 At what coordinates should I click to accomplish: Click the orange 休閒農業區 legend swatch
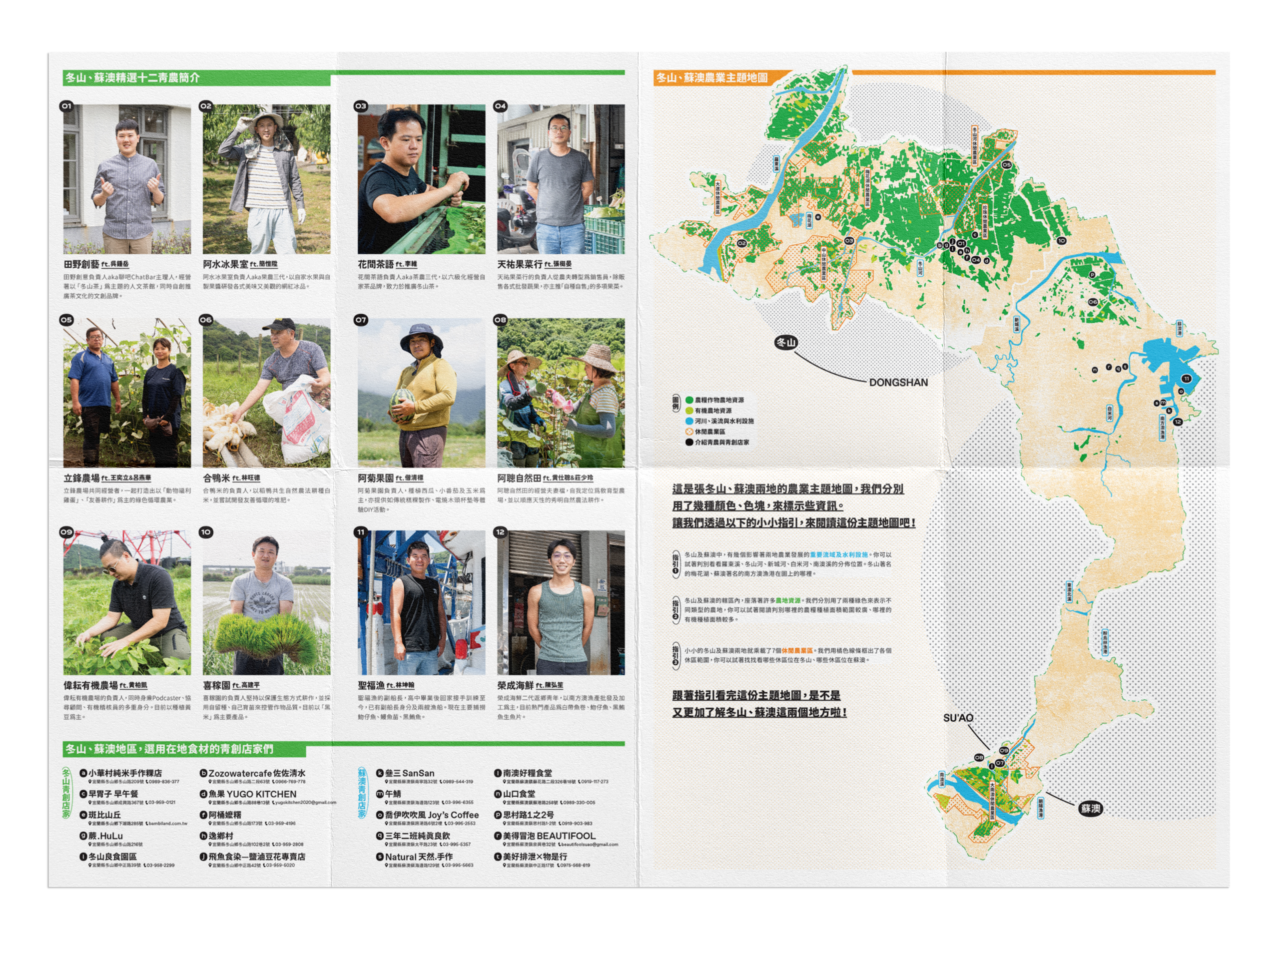(689, 431)
